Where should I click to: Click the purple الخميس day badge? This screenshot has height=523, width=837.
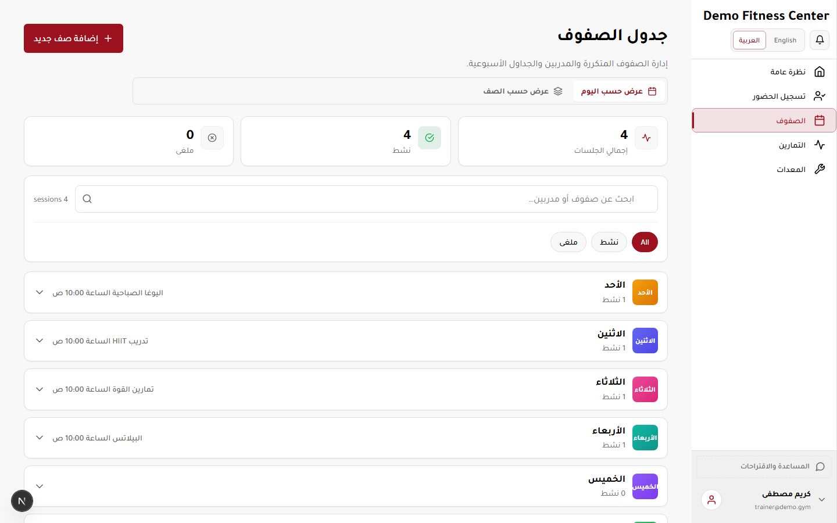pyautogui.click(x=645, y=486)
